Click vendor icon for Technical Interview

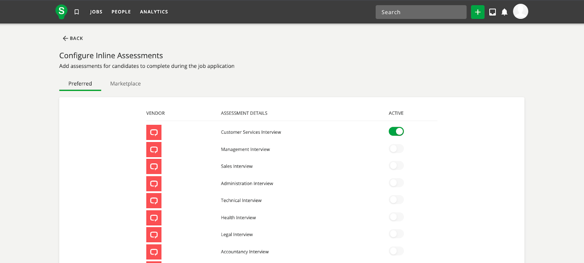(154, 201)
